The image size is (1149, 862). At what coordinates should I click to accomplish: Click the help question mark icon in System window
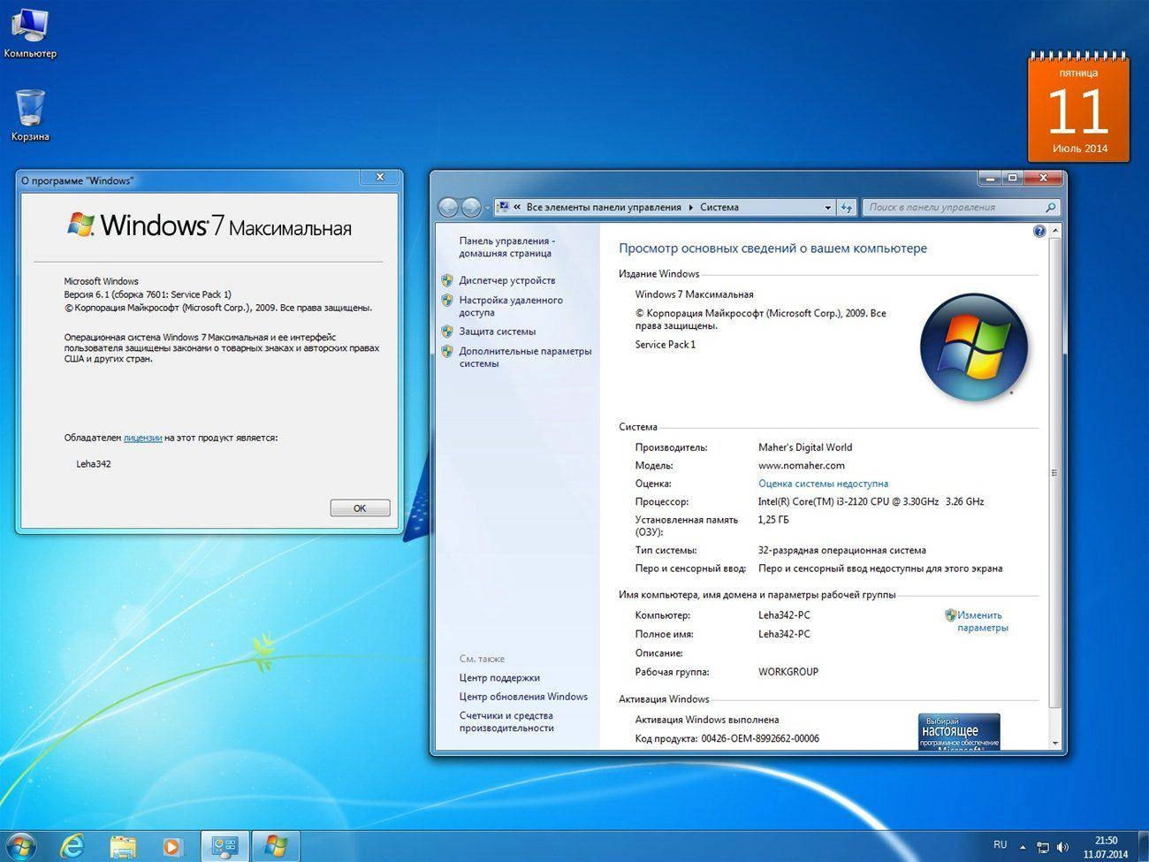point(1039,231)
